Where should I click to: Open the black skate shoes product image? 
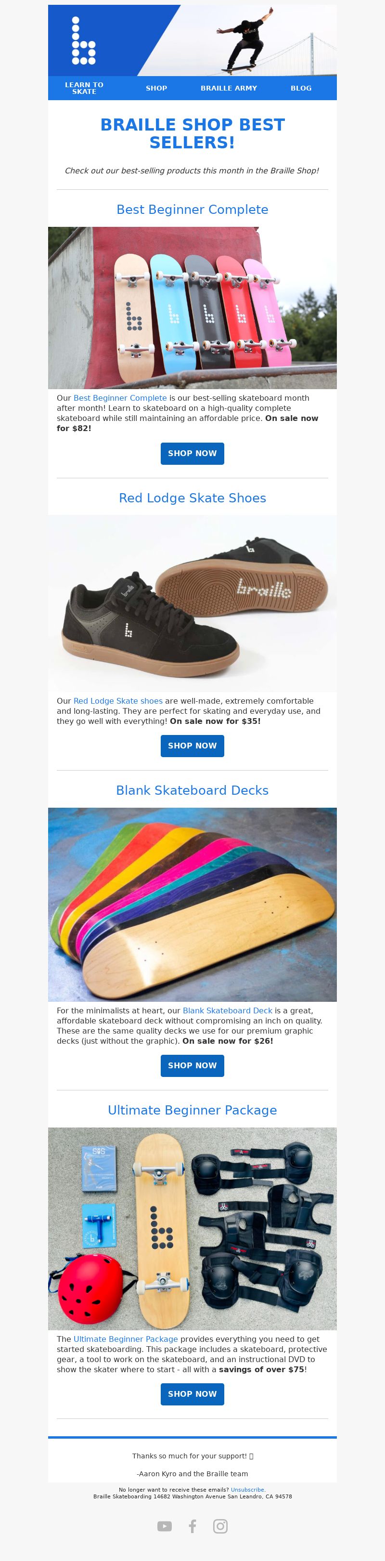(x=192, y=603)
